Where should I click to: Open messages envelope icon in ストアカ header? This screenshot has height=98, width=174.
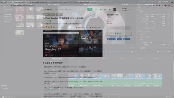[x=105, y=10]
